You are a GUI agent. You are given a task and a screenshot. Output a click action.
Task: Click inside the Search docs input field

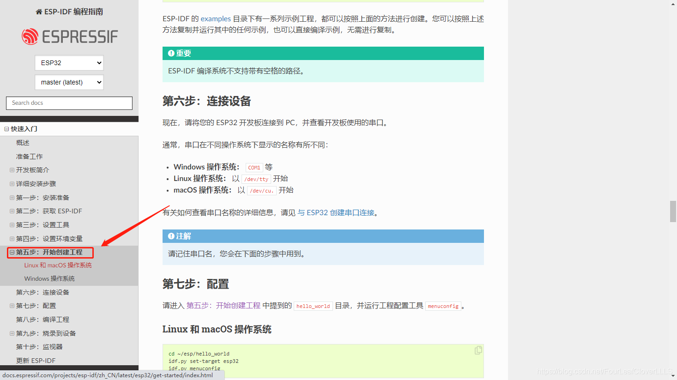coord(69,103)
